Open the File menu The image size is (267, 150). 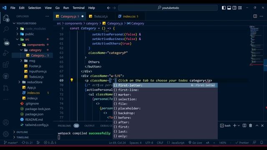(x=13, y=8)
